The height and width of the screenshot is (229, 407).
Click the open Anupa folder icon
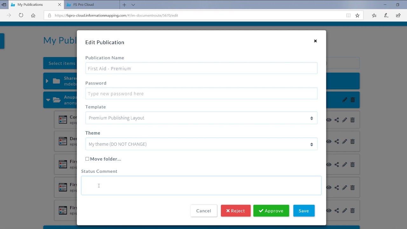tap(57, 100)
